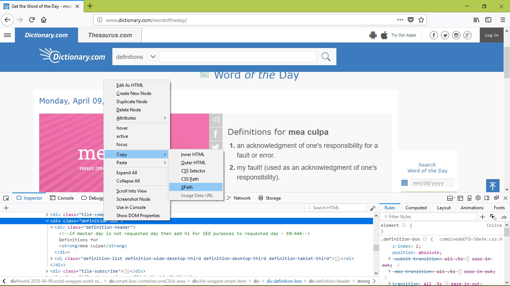
Task: Switch to the Console tab
Action: click(x=62, y=198)
